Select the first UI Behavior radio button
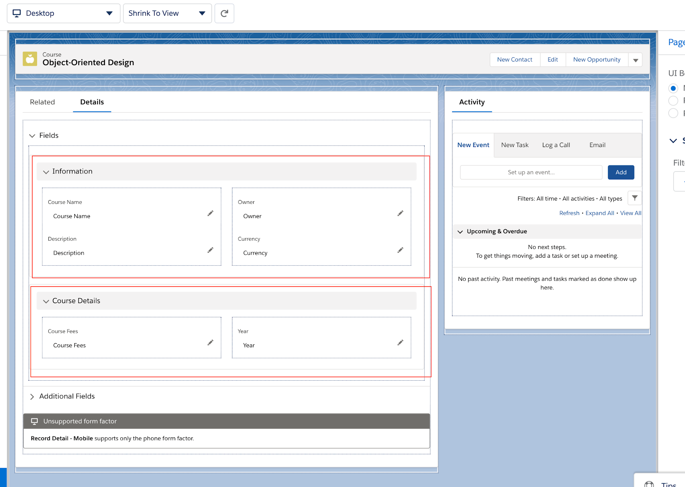 coord(673,88)
